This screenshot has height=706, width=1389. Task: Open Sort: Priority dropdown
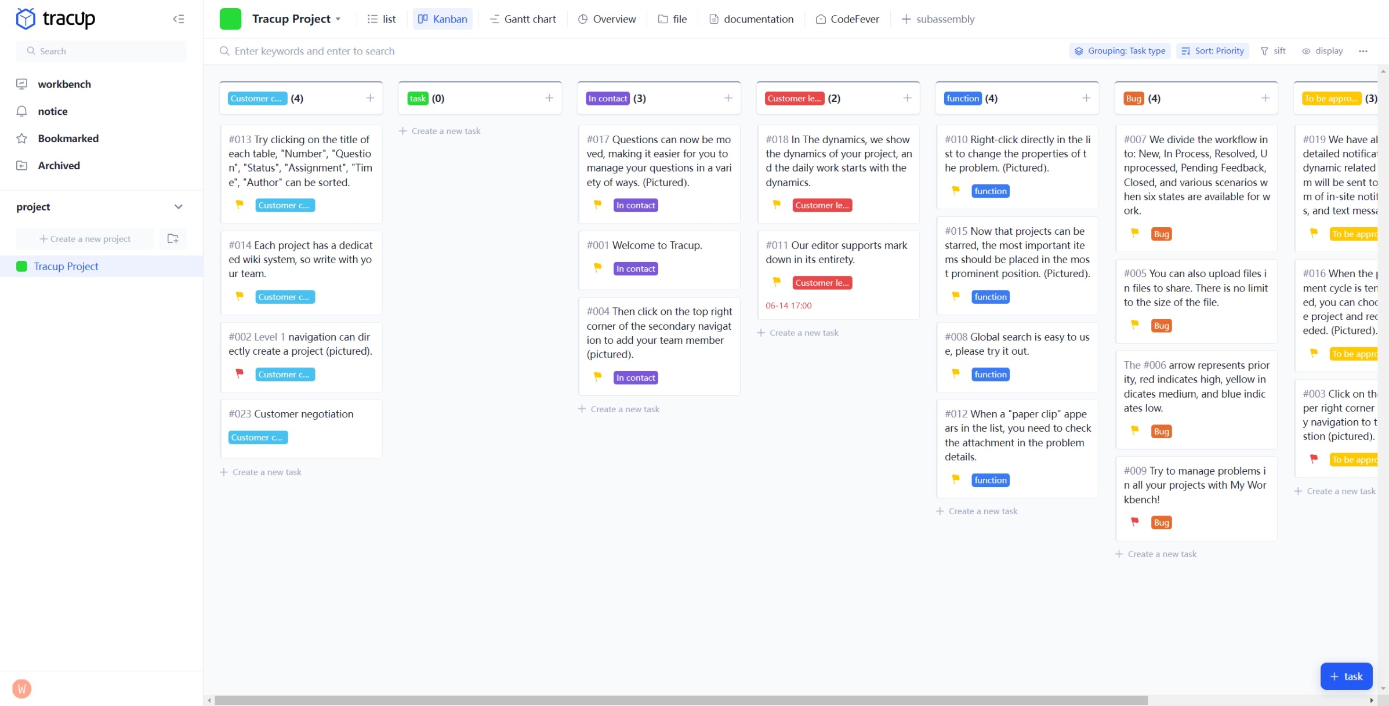(1213, 51)
